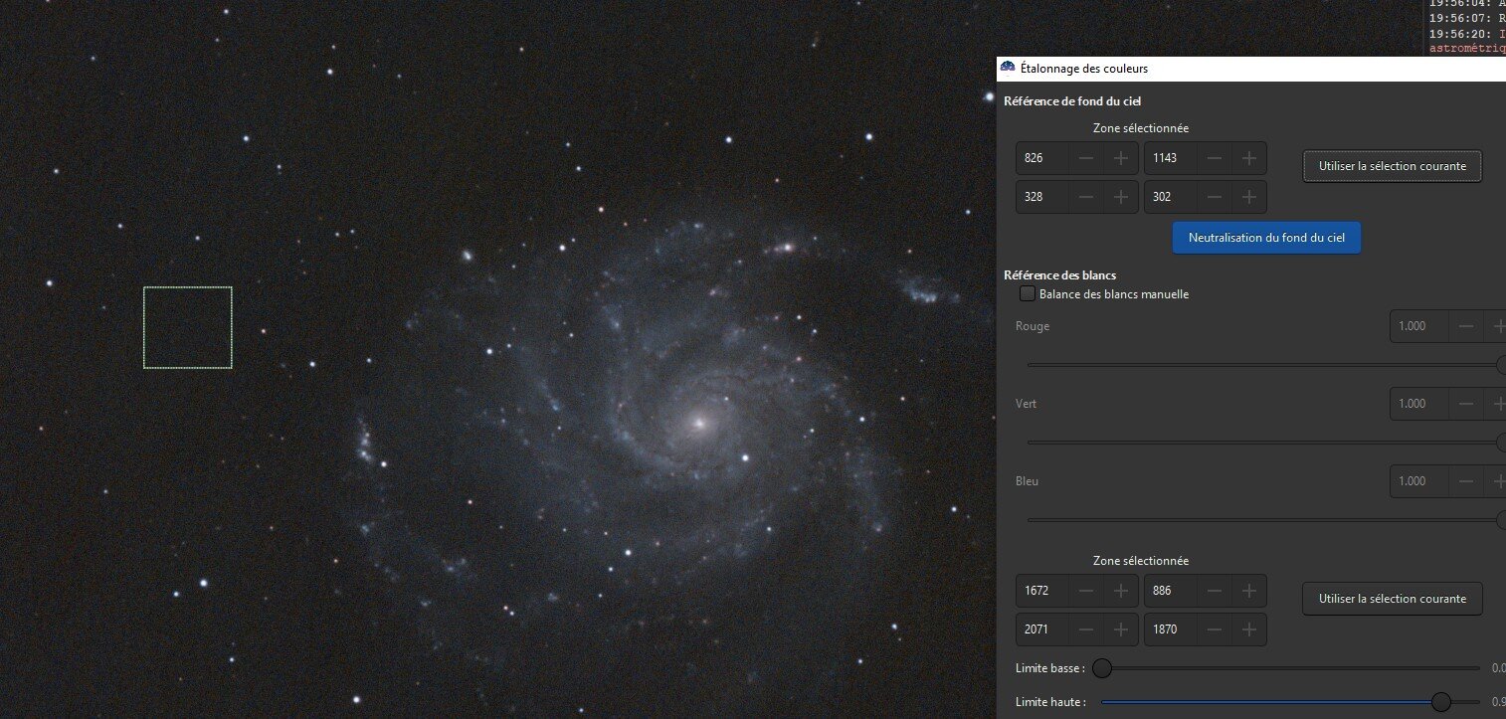Increase the background zone value 826

[x=1121, y=158]
